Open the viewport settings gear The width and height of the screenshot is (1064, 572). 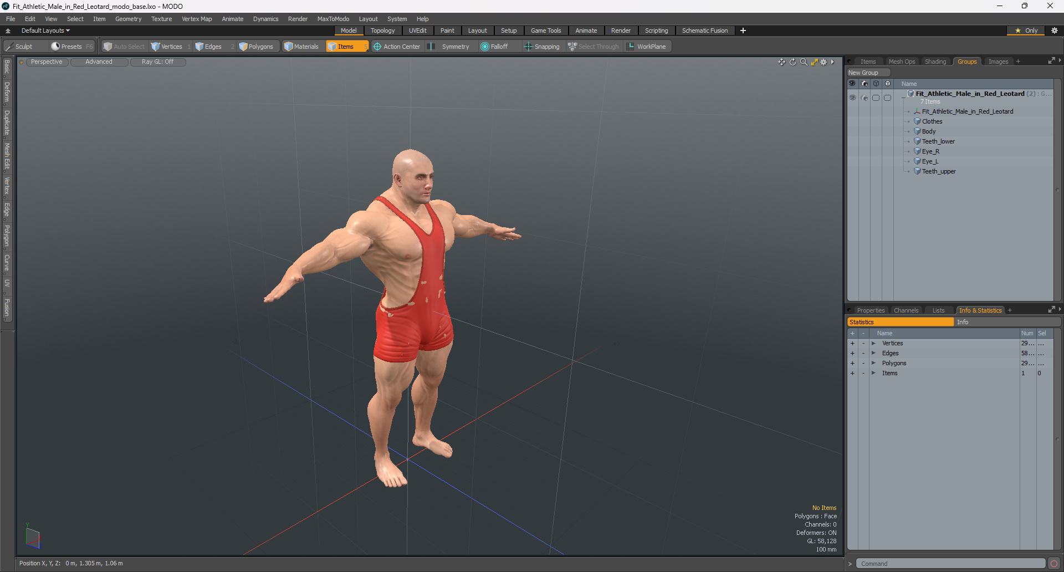[x=823, y=62]
